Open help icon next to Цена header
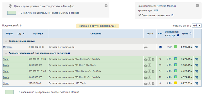The image size is (203, 98). click(191, 34)
